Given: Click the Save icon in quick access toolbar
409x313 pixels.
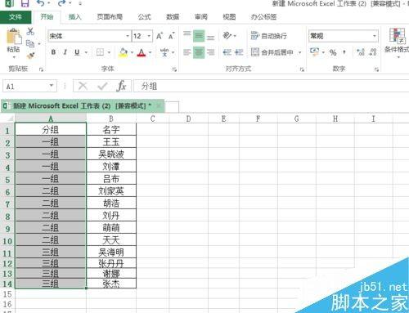Looking at the screenshot, I should (x=25, y=3).
